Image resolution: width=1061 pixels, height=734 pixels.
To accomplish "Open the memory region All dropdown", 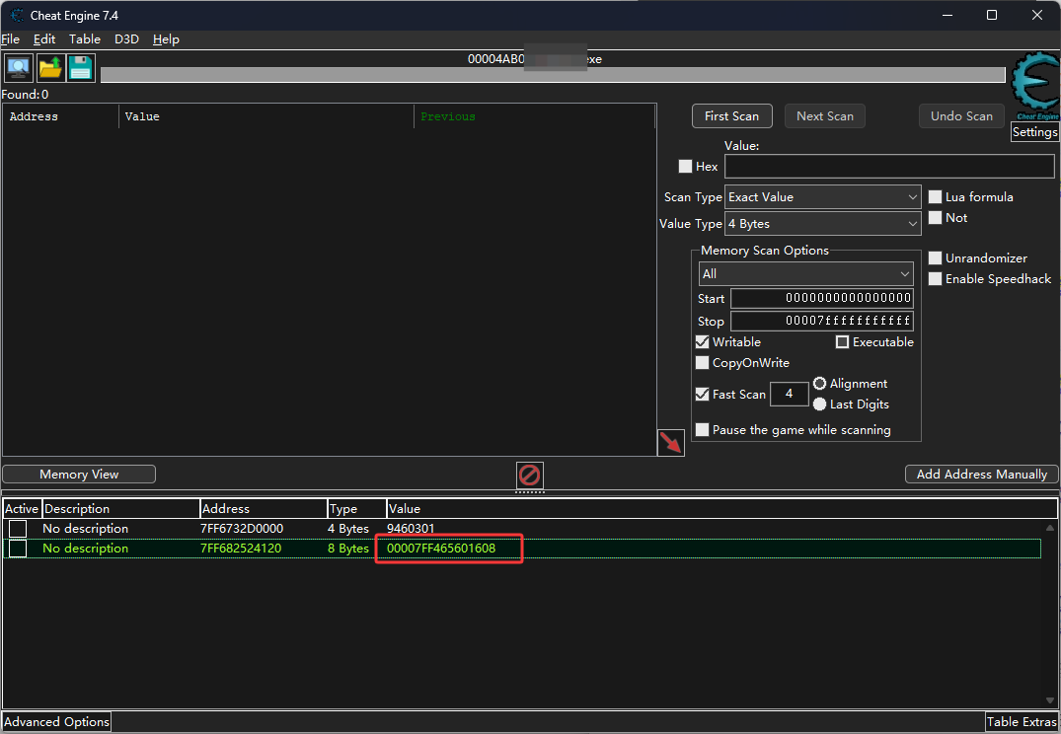I will coord(806,274).
